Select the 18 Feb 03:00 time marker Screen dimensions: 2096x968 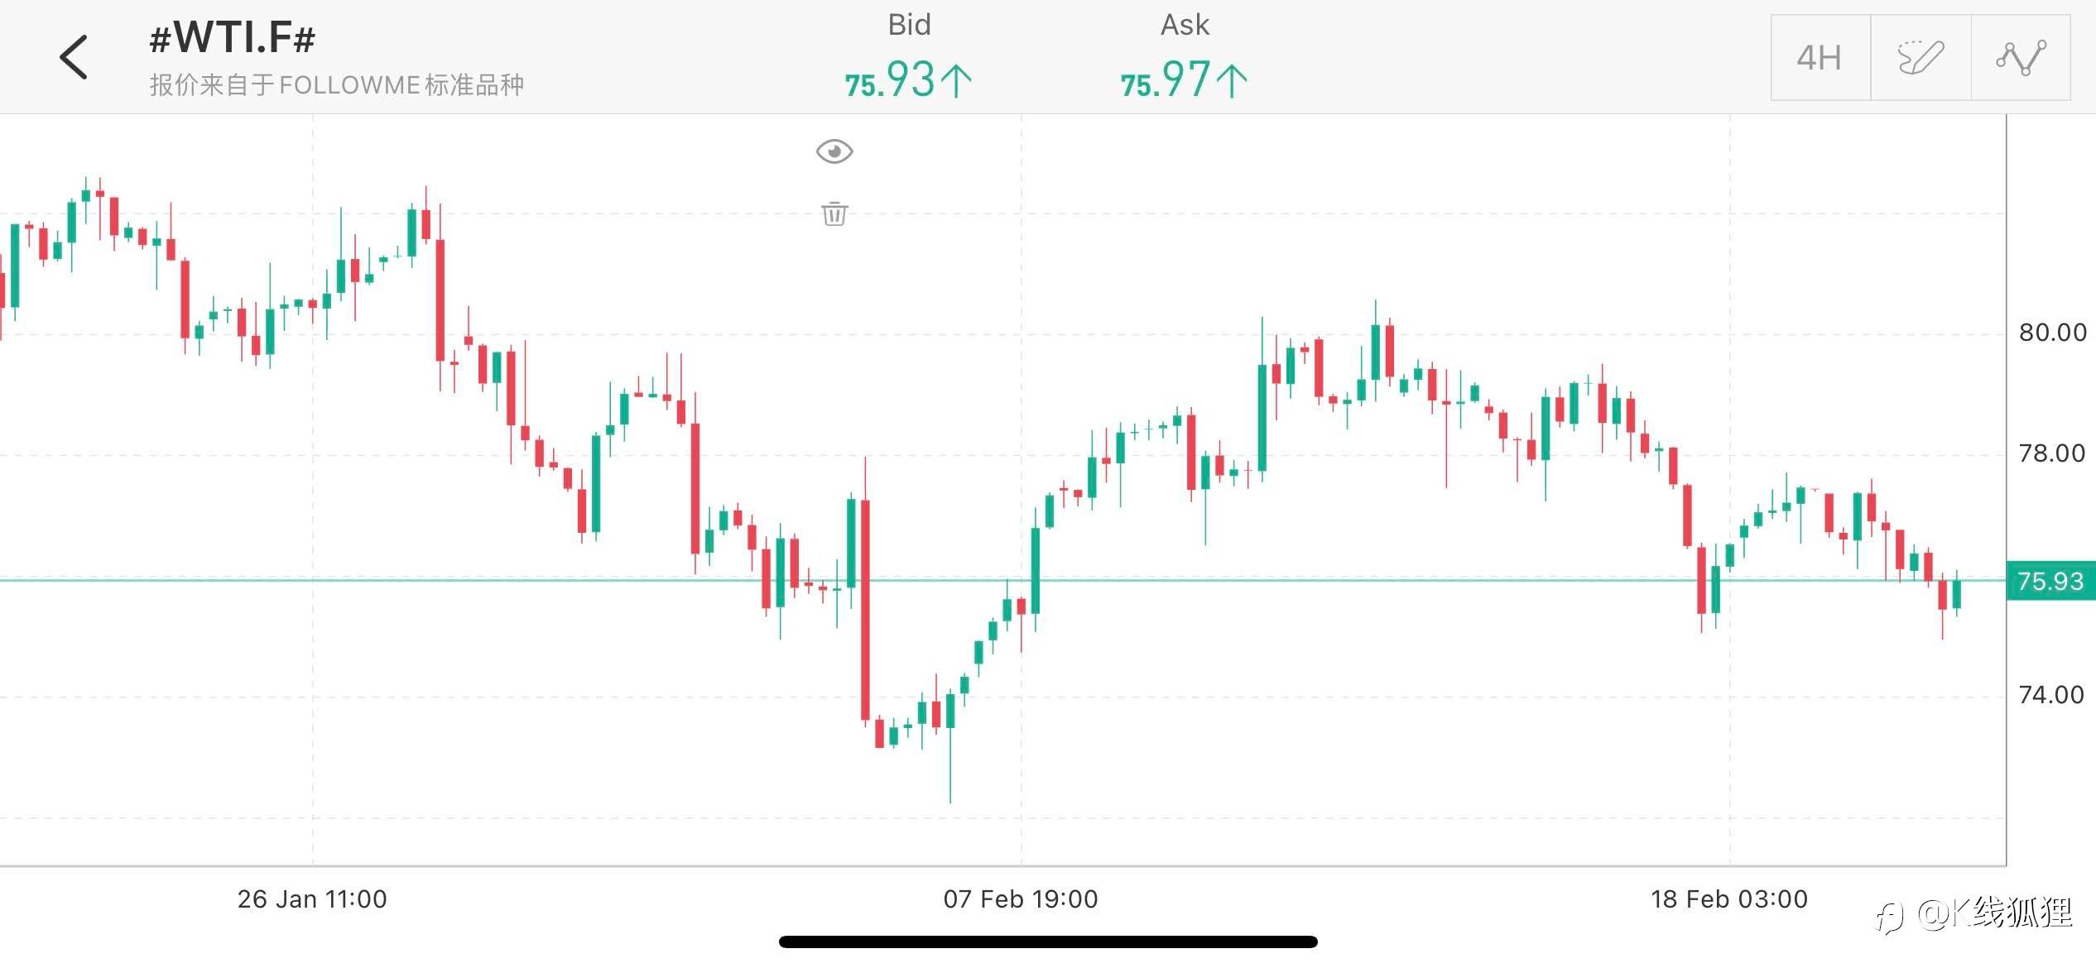1728,899
